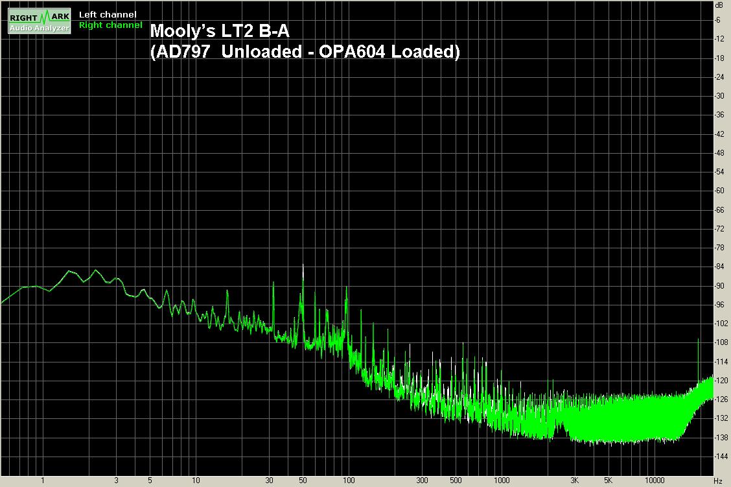The image size is (731, 487).
Task: Click the -120 dB axis value
Action: click(x=721, y=381)
